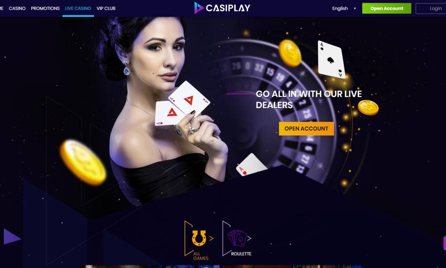Click the Casiplay logo
This screenshot has width=446, height=268.
[x=222, y=8]
